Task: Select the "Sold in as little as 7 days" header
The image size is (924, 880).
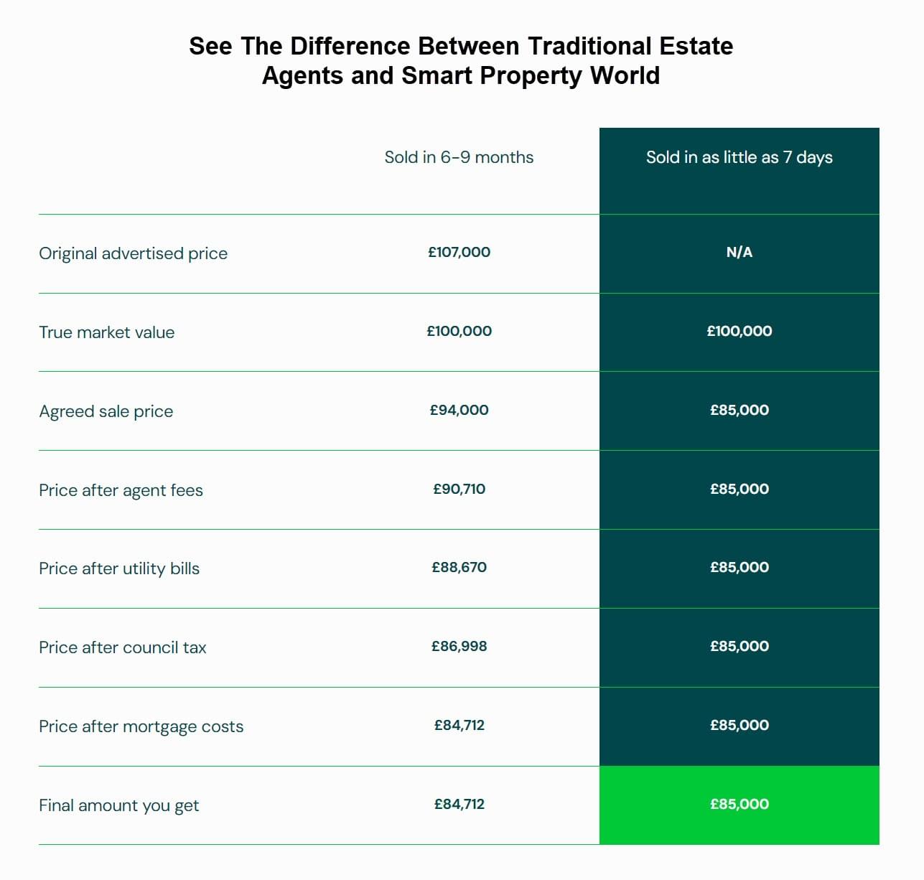Action: tap(739, 157)
